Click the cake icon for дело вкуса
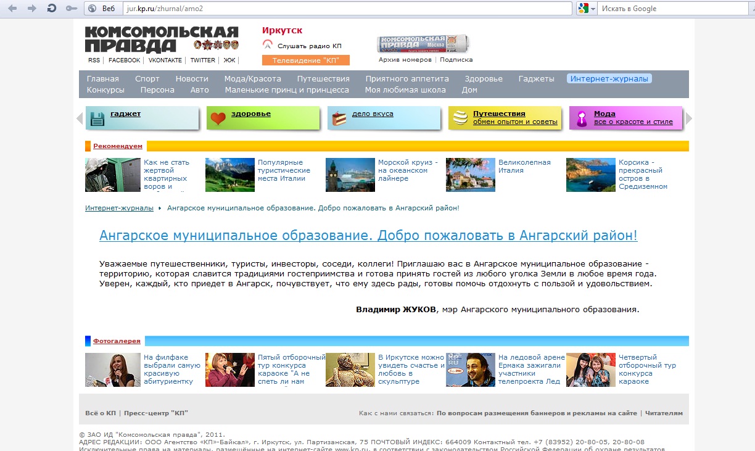Viewport: 755px width, 451px height. [339, 118]
